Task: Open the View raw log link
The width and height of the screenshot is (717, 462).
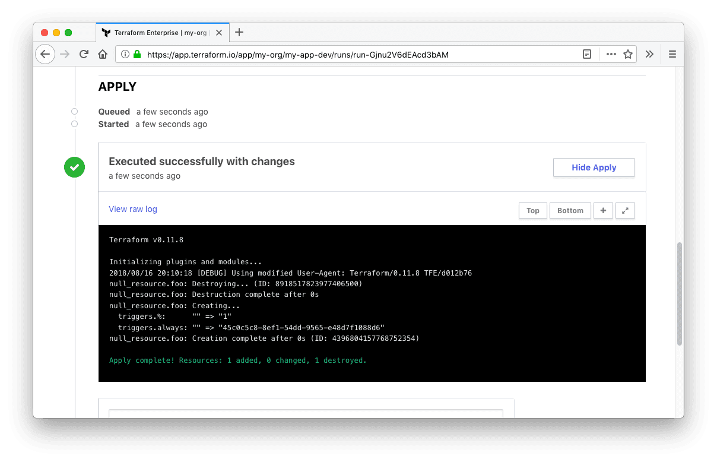Action: click(132, 209)
